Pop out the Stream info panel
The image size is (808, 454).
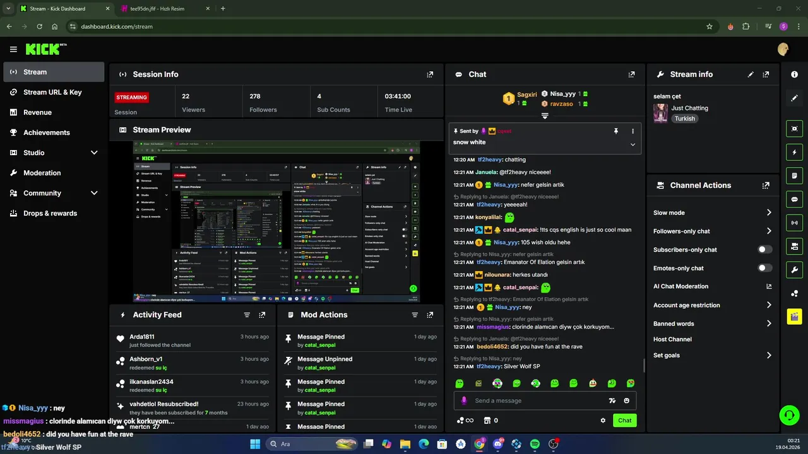(x=766, y=74)
